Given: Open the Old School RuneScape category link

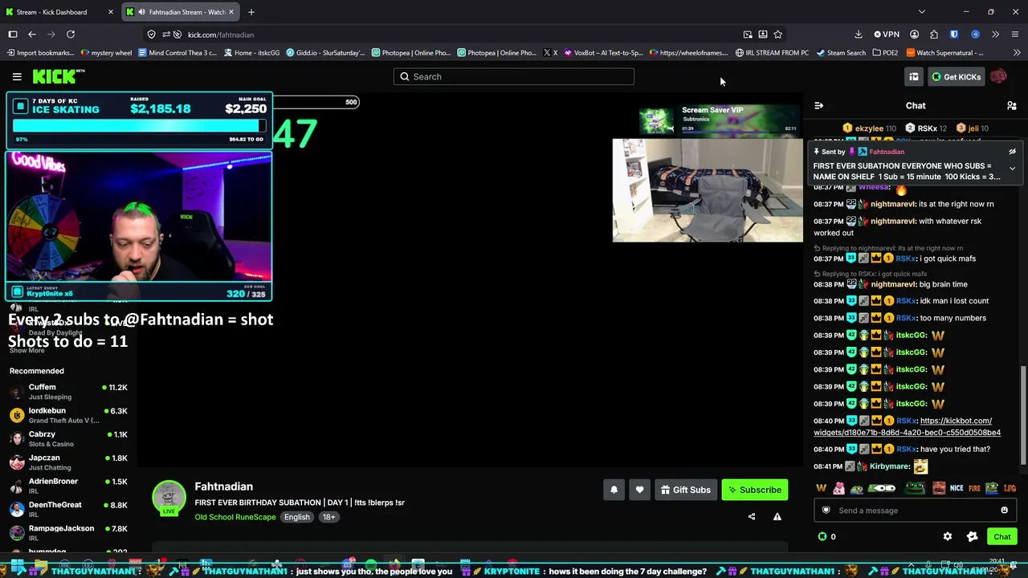Looking at the screenshot, I should click(x=235, y=517).
